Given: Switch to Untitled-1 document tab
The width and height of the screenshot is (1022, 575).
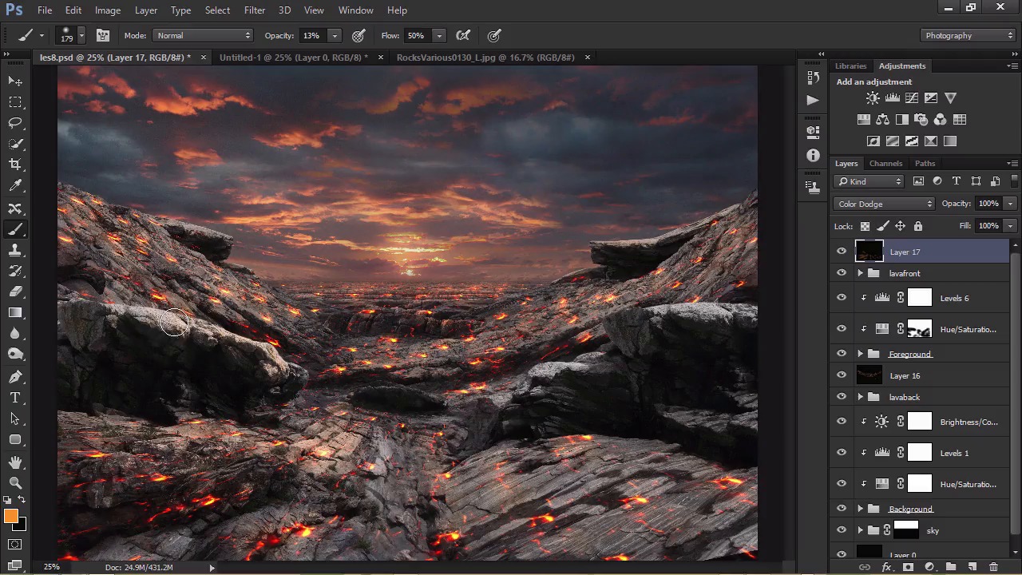Looking at the screenshot, I should tap(293, 57).
